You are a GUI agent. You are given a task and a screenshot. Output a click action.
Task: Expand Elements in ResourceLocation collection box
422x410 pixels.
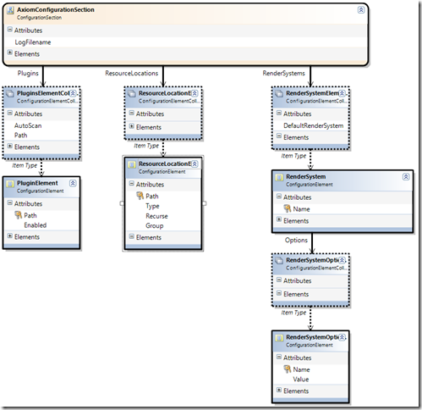pos(132,126)
